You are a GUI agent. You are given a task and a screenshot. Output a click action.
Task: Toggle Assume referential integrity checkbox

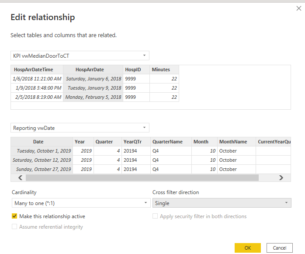(x=14, y=226)
